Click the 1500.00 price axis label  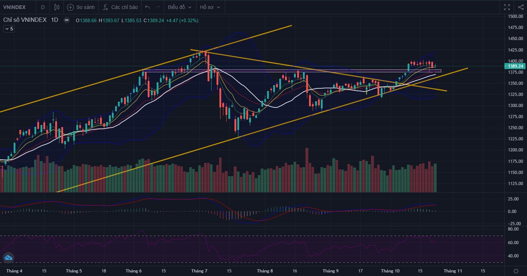pos(516,16)
